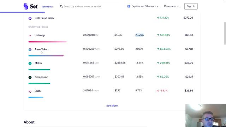Image resolution: width=226 pixels, height=127 pixels.
Task: Click the Uniswap token name
Action: (x=40, y=35)
